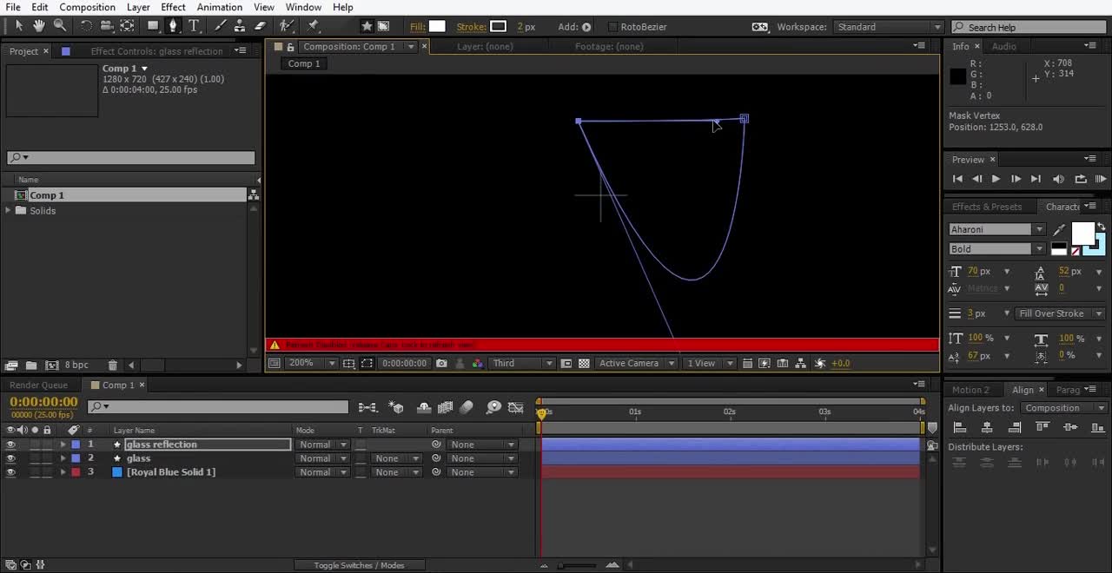Delete selected project item trash icon

112,366
